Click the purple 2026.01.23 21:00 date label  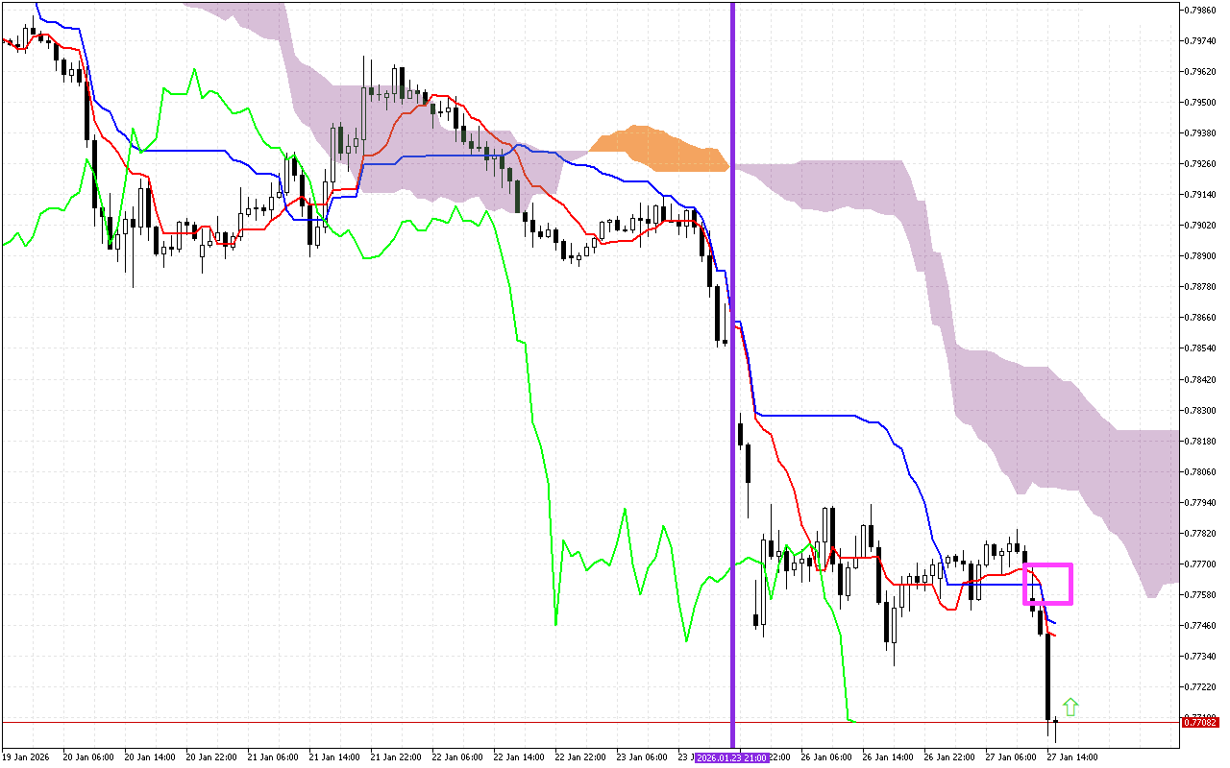pyautogui.click(x=731, y=757)
